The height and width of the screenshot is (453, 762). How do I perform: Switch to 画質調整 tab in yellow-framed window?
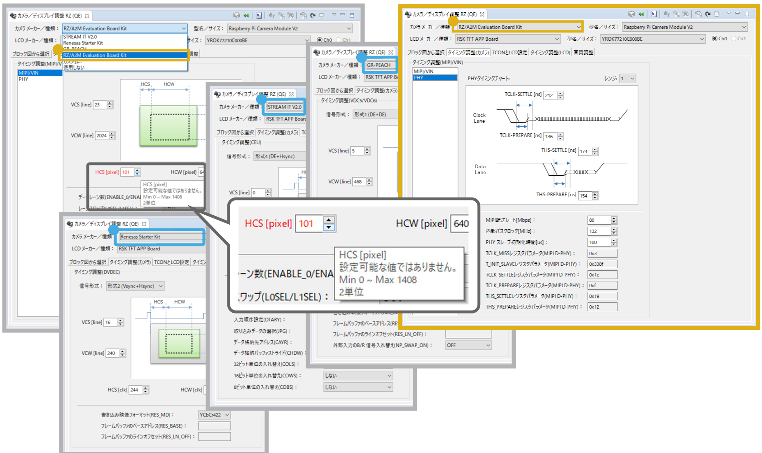(x=583, y=52)
